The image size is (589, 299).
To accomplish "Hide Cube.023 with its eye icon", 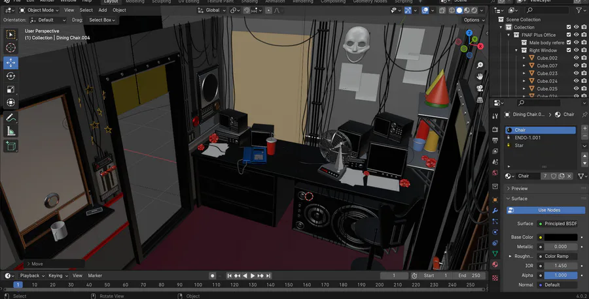I will pos(576,73).
